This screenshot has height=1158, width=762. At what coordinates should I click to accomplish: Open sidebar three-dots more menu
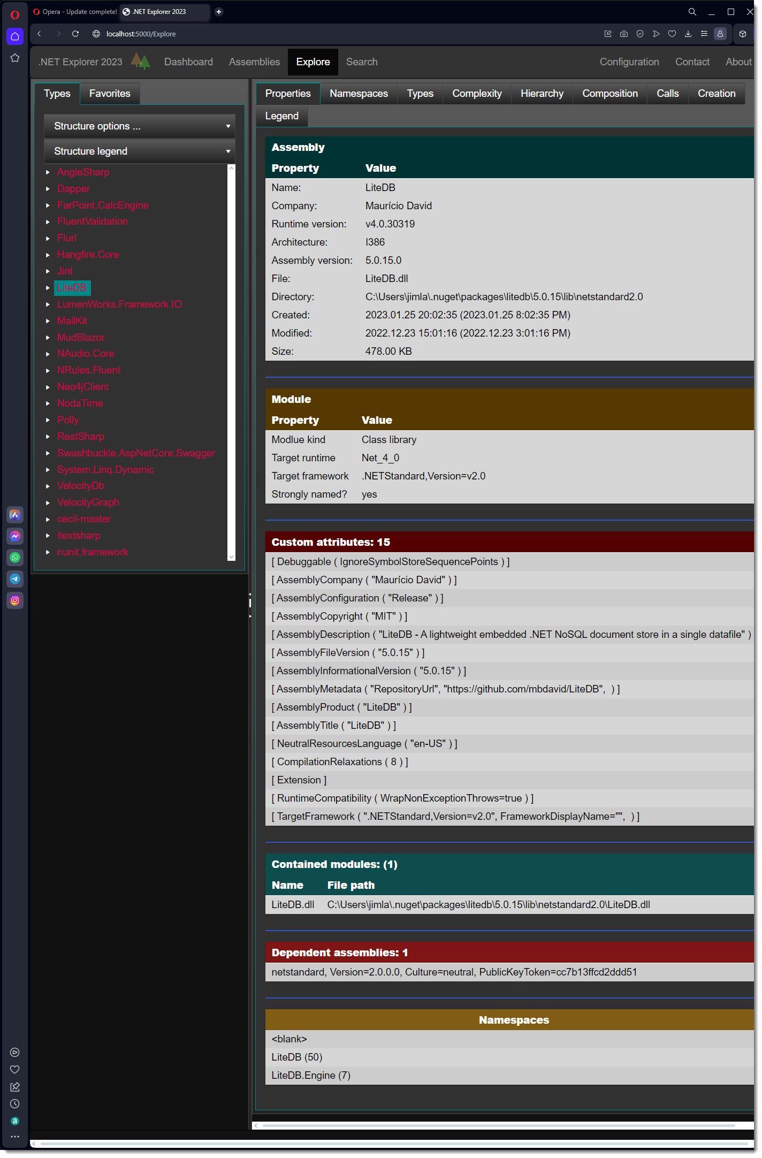point(15,1136)
